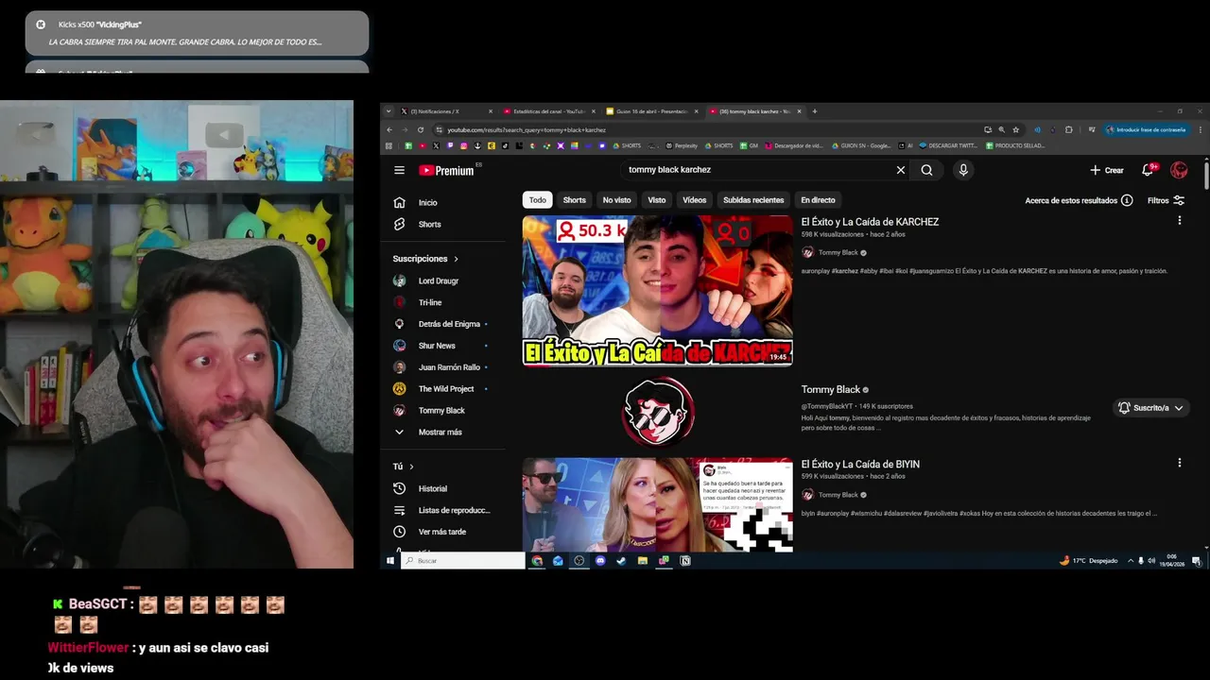Reload the page with refresh icon
The height and width of the screenshot is (680, 1210).
[421, 129]
